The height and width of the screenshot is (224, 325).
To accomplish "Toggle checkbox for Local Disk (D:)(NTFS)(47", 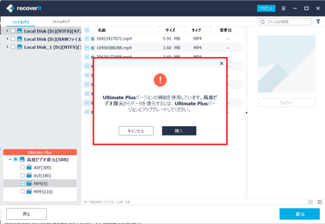I will 13,31.
